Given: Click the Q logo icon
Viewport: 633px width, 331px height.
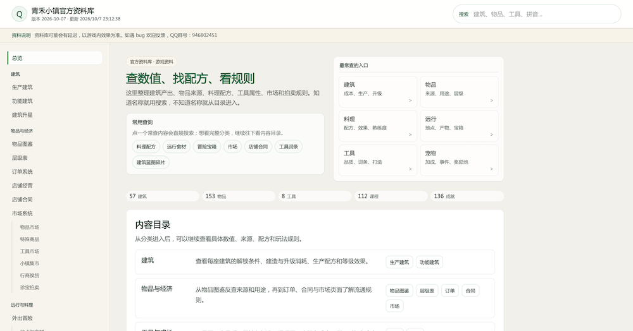Looking at the screenshot, I should [x=19, y=14].
